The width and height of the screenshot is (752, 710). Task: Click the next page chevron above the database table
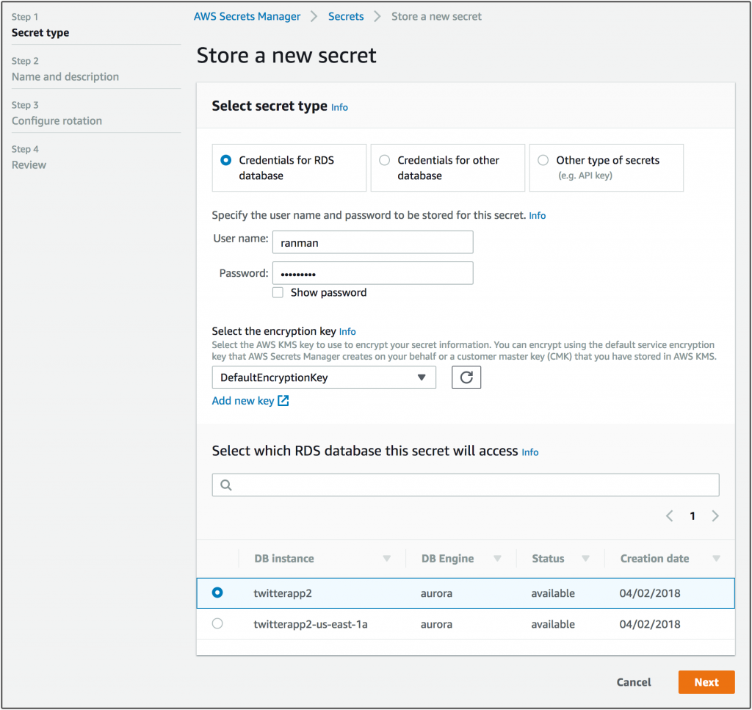pyautogui.click(x=715, y=515)
